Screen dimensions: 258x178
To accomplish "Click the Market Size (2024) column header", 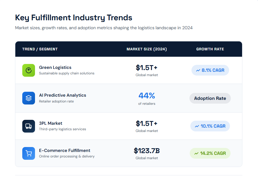I will [147, 49].
